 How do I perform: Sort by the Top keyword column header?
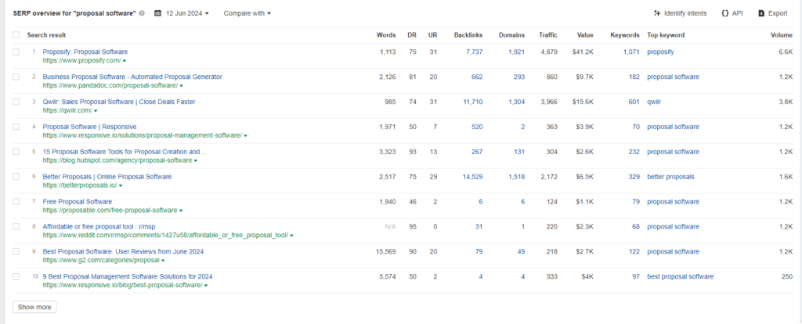point(666,35)
